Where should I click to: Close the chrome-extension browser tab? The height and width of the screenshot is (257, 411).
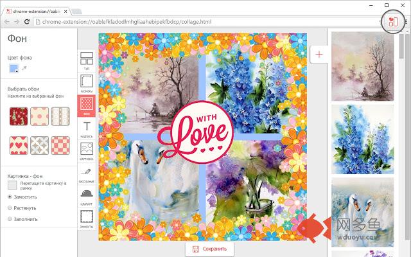[66, 12]
